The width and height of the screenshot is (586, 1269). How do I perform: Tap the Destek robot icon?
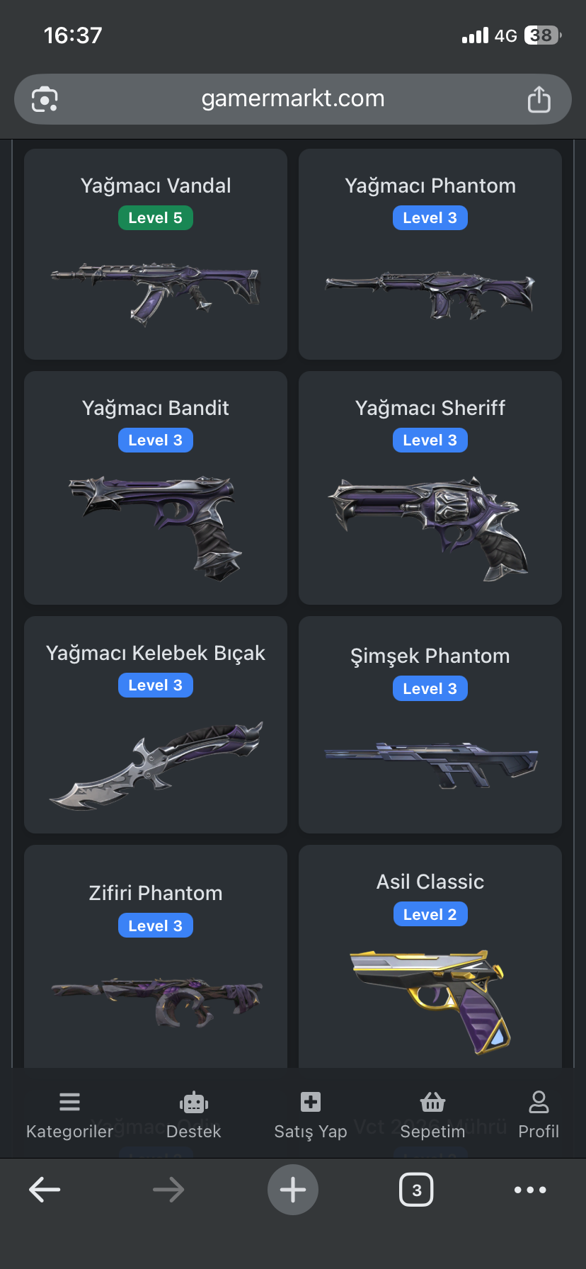coord(193,1102)
